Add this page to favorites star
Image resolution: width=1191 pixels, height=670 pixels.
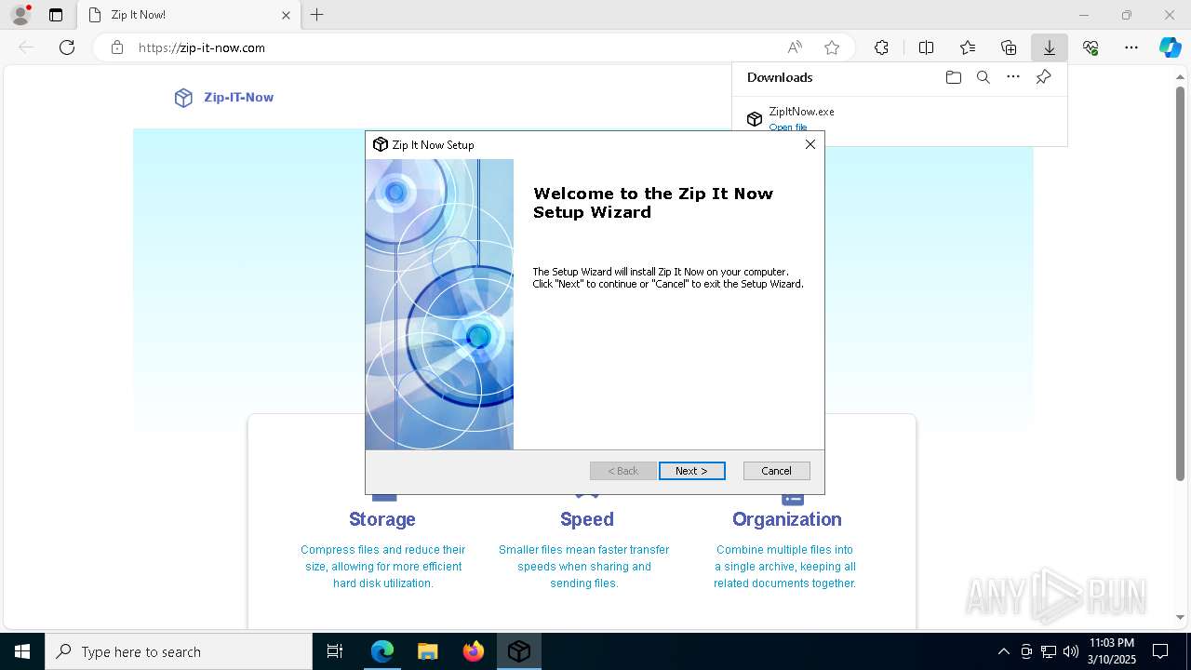pos(831,47)
